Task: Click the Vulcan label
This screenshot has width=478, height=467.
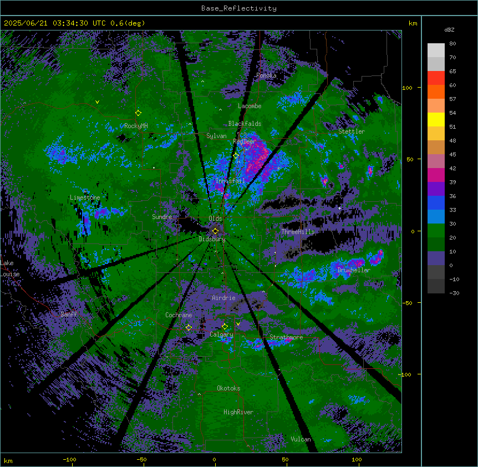Action: [x=301, y=439]
